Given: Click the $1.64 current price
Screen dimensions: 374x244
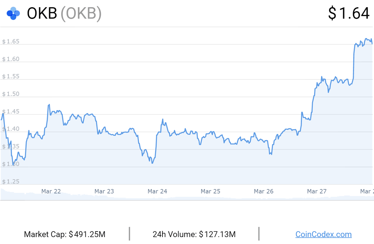Looking at the screenshot, I should (349, 13).
